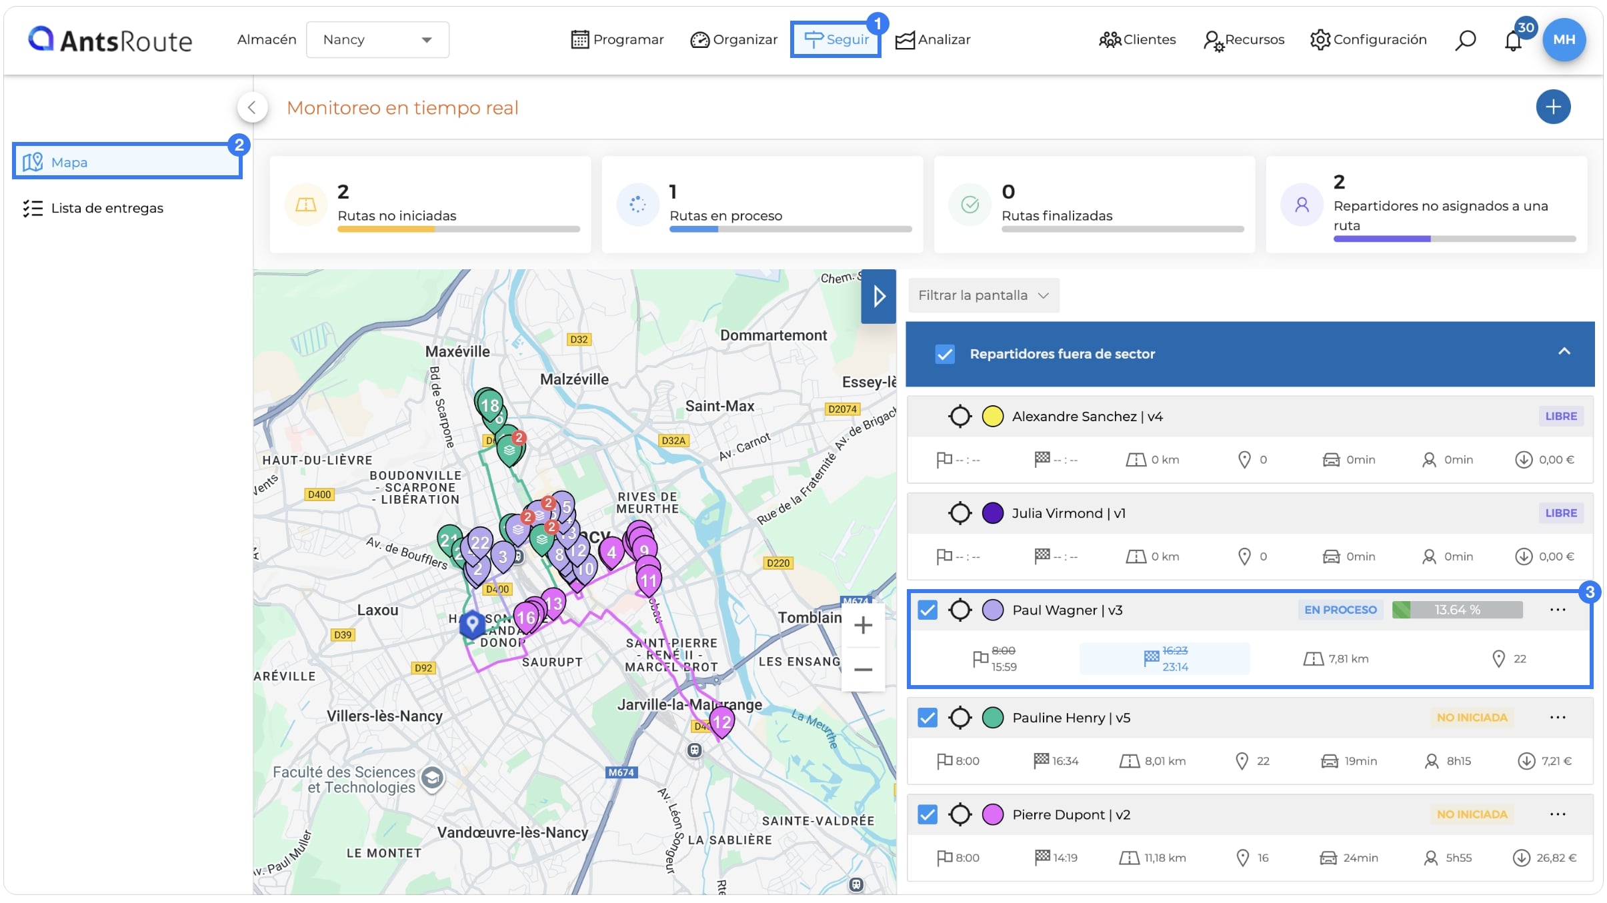Screen dimensions: 1607x903
Task: Click the LIBRE badge for Alexandre Sanchez
Action: [x=1561, y=417]
